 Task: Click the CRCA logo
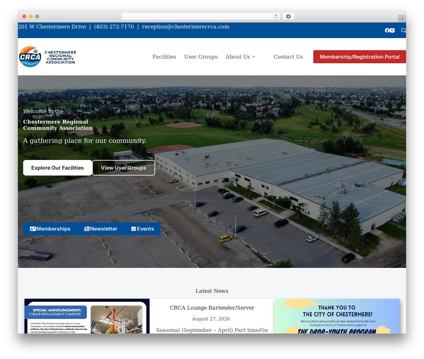[48, 57]
